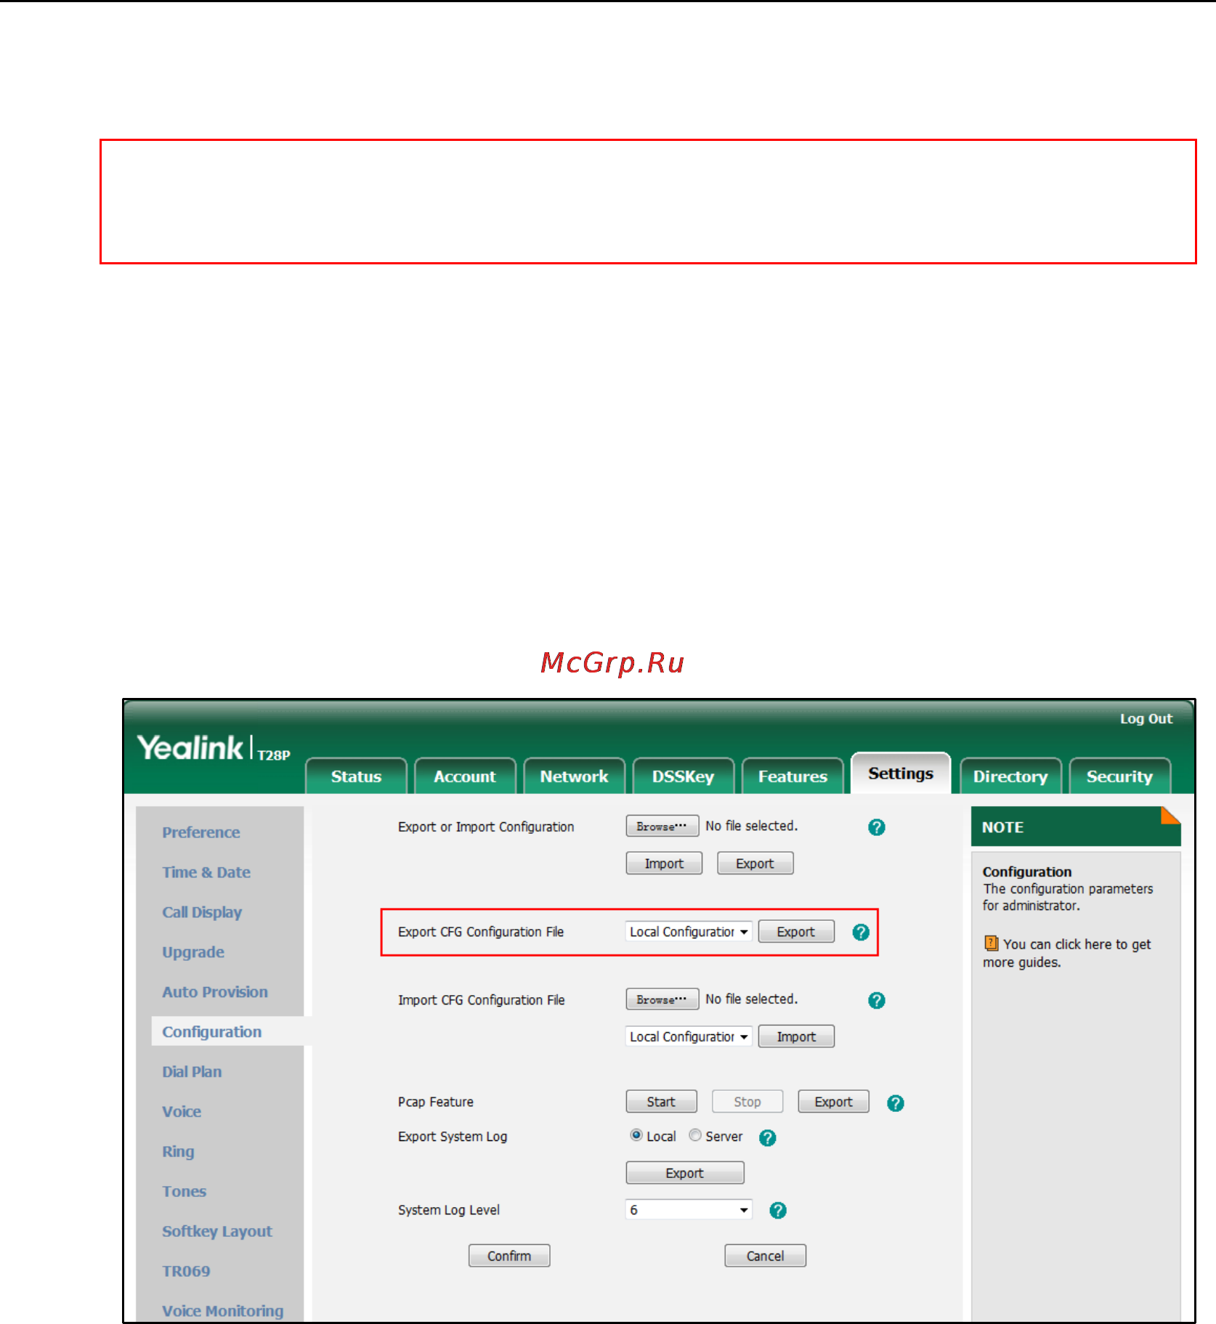The height and width of the screenshot is (1324, 1216).
Task: Open help icon for Export or Import Configuration
Action: (876, 827)
